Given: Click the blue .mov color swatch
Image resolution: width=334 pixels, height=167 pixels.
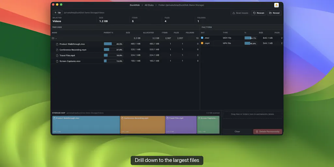Looking at the screenshot, I should click(x=202, y=38).
